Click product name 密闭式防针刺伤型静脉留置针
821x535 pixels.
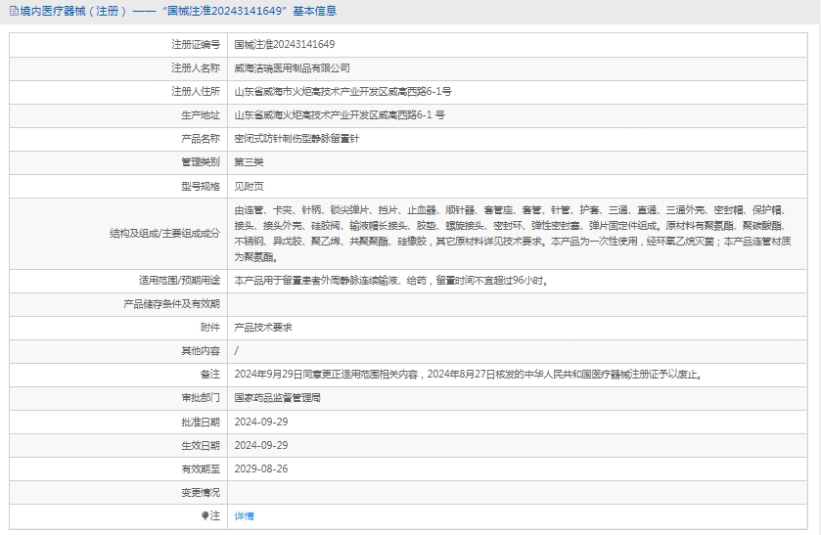[296, 139]
